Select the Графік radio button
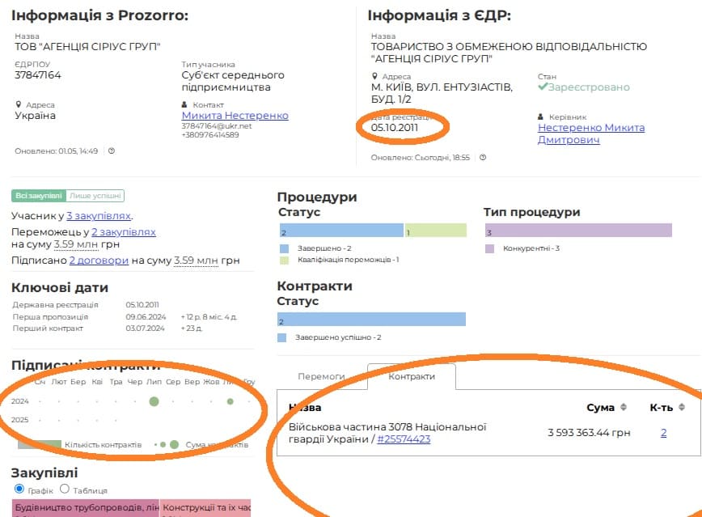 click(20, 489)
